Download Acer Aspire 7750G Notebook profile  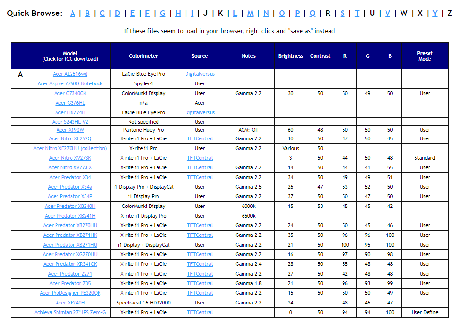tap(70, 84)
